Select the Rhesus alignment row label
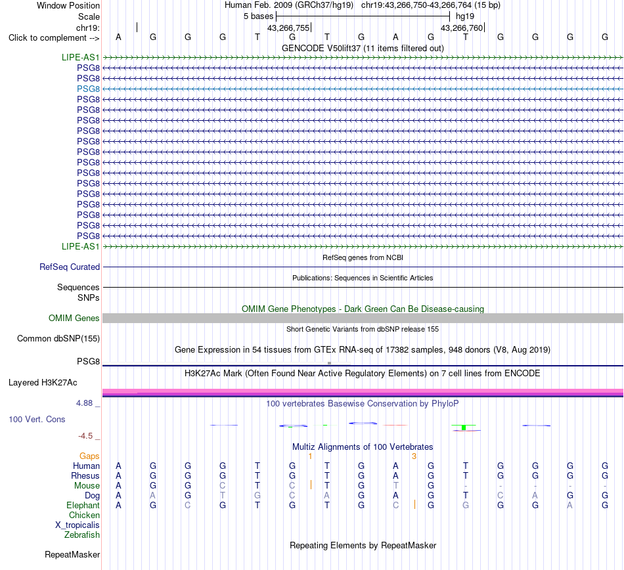The width and height of the screenshot is (624, 570). (x=85, y=475)
